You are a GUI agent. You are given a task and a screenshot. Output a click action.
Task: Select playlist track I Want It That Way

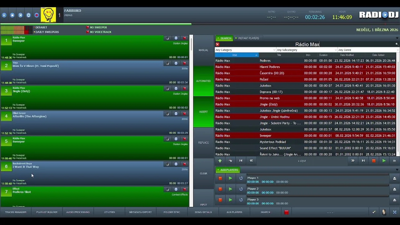(x=95, y=173)
